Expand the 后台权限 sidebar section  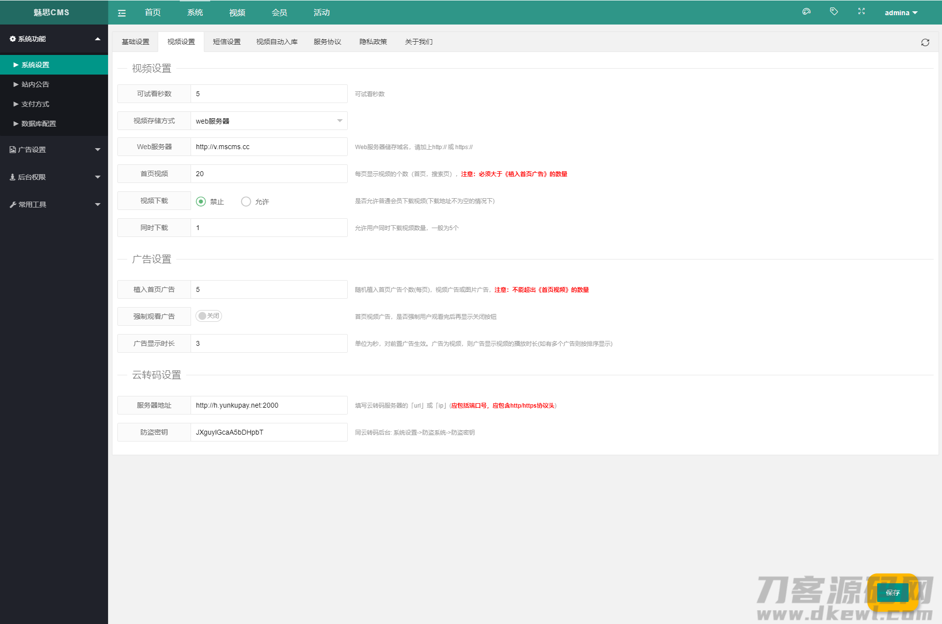54,177
